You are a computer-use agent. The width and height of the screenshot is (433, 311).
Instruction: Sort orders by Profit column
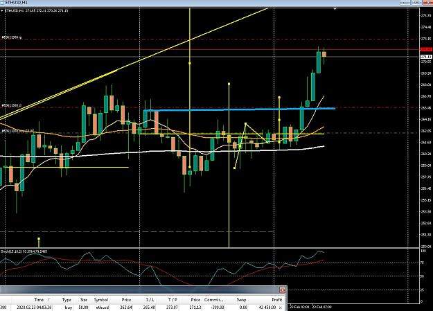[x=276, y=300]
